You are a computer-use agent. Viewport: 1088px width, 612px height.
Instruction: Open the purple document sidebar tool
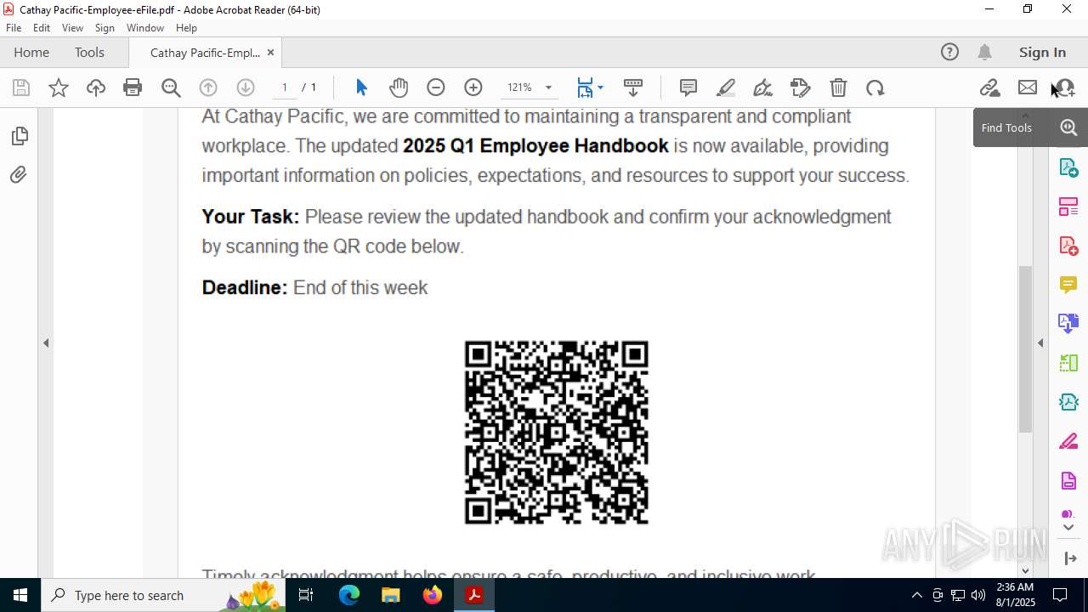click(1068, 481)
